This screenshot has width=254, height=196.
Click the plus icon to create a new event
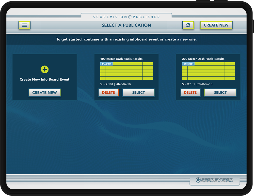coord(45,69)
